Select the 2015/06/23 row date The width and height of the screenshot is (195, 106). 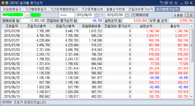click(x=12, y=87)
